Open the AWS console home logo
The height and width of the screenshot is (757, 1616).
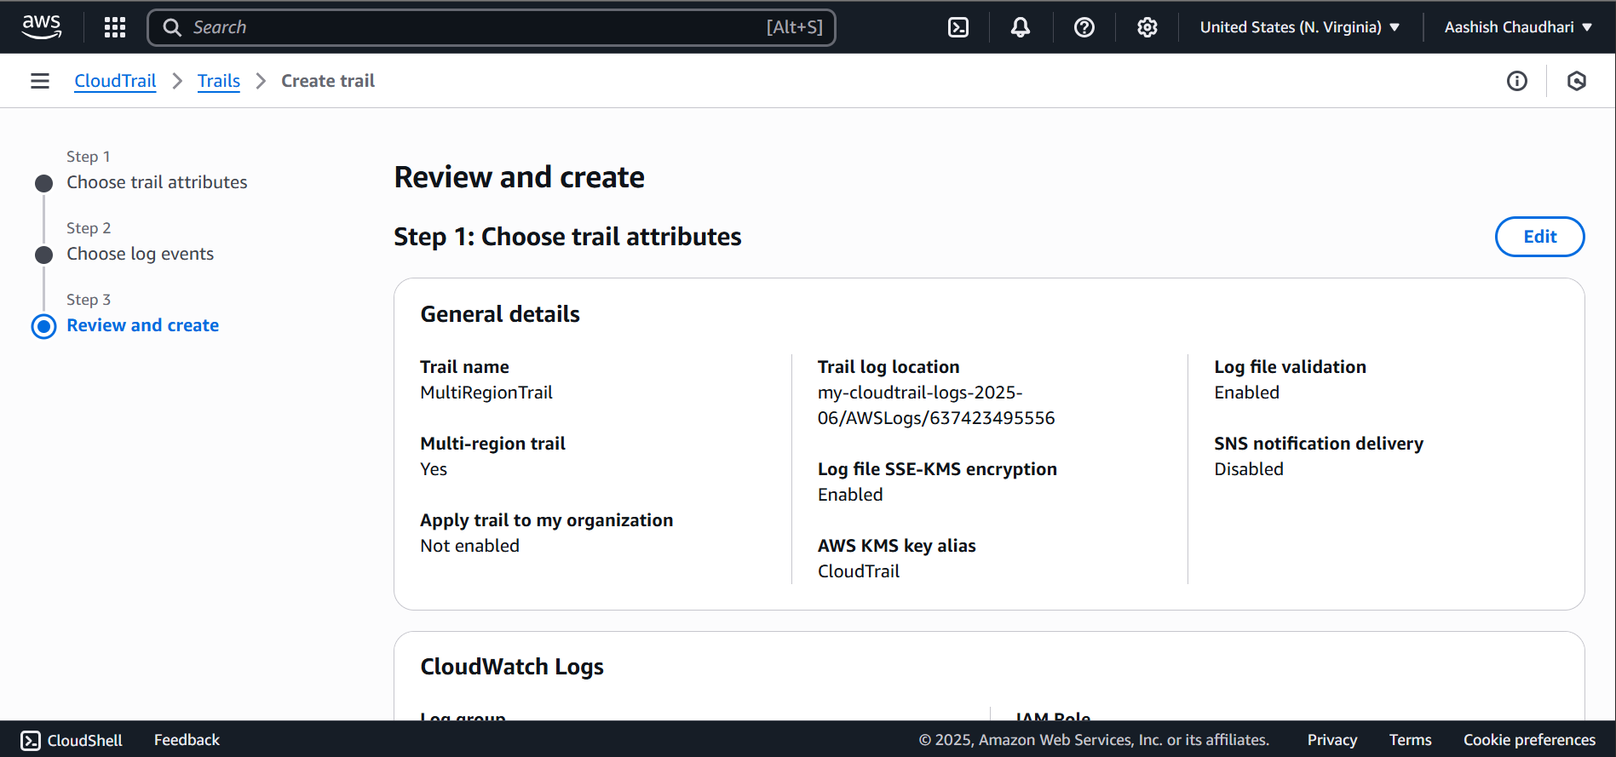pyautogui.click(x=42, y=27)
